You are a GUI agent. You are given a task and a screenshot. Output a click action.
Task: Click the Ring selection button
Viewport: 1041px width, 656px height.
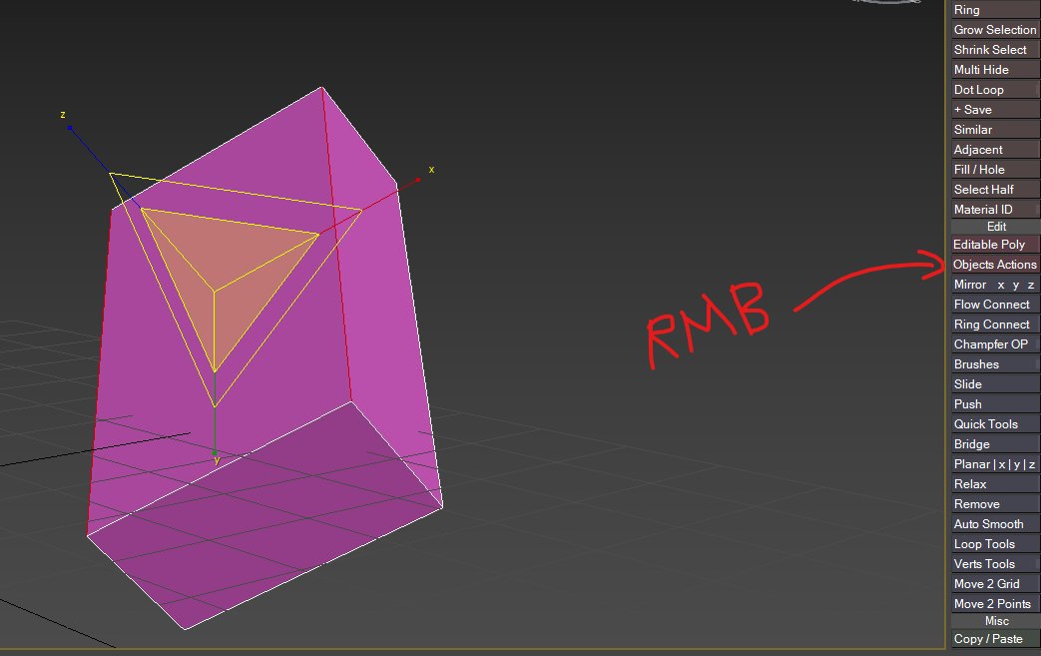(995, 10)
